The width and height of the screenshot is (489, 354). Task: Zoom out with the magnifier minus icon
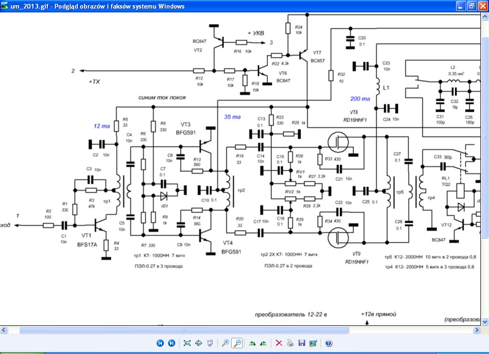point(236,343)
